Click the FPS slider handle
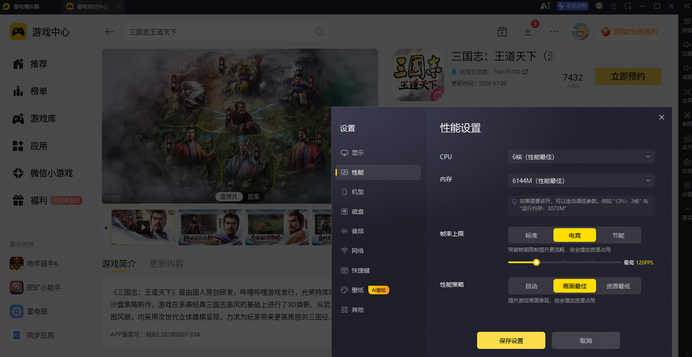The height and width of the screenshot is (357, 692). click(x=536, y=262)
